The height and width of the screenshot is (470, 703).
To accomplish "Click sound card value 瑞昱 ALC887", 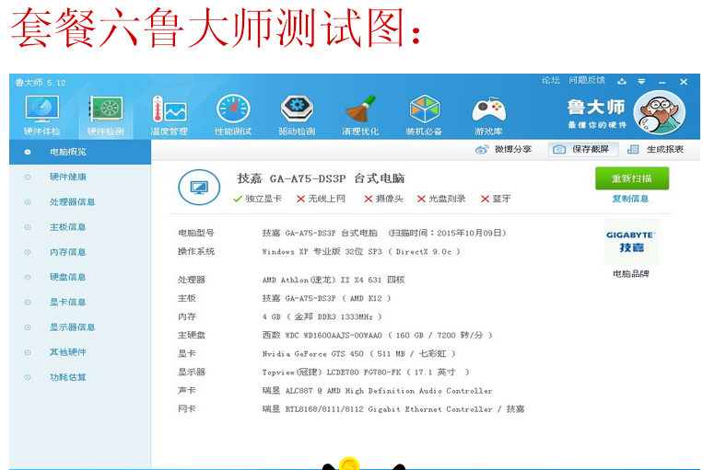I will (378, 391).
